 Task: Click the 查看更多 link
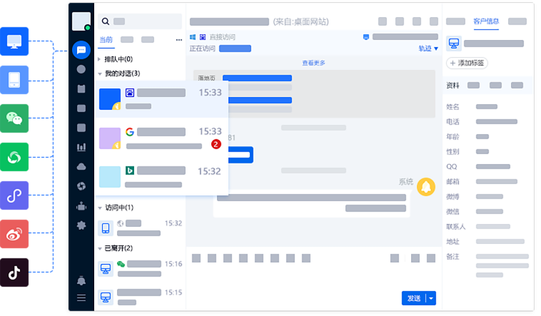point(313,63)
